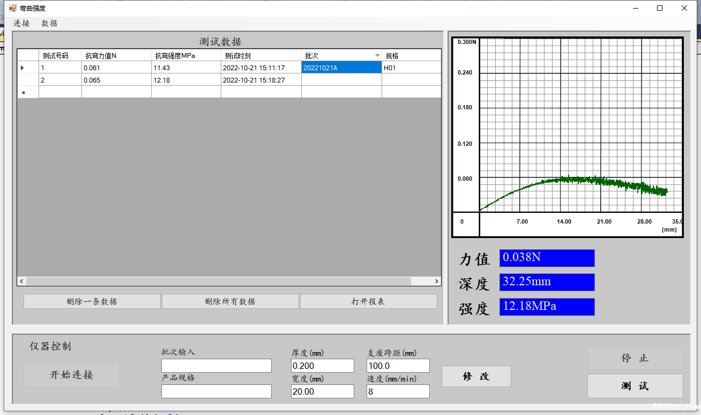The height and width of the screenshot is (415, 701).
Task: Open the 连接 menu
Action: click(21, 23)
